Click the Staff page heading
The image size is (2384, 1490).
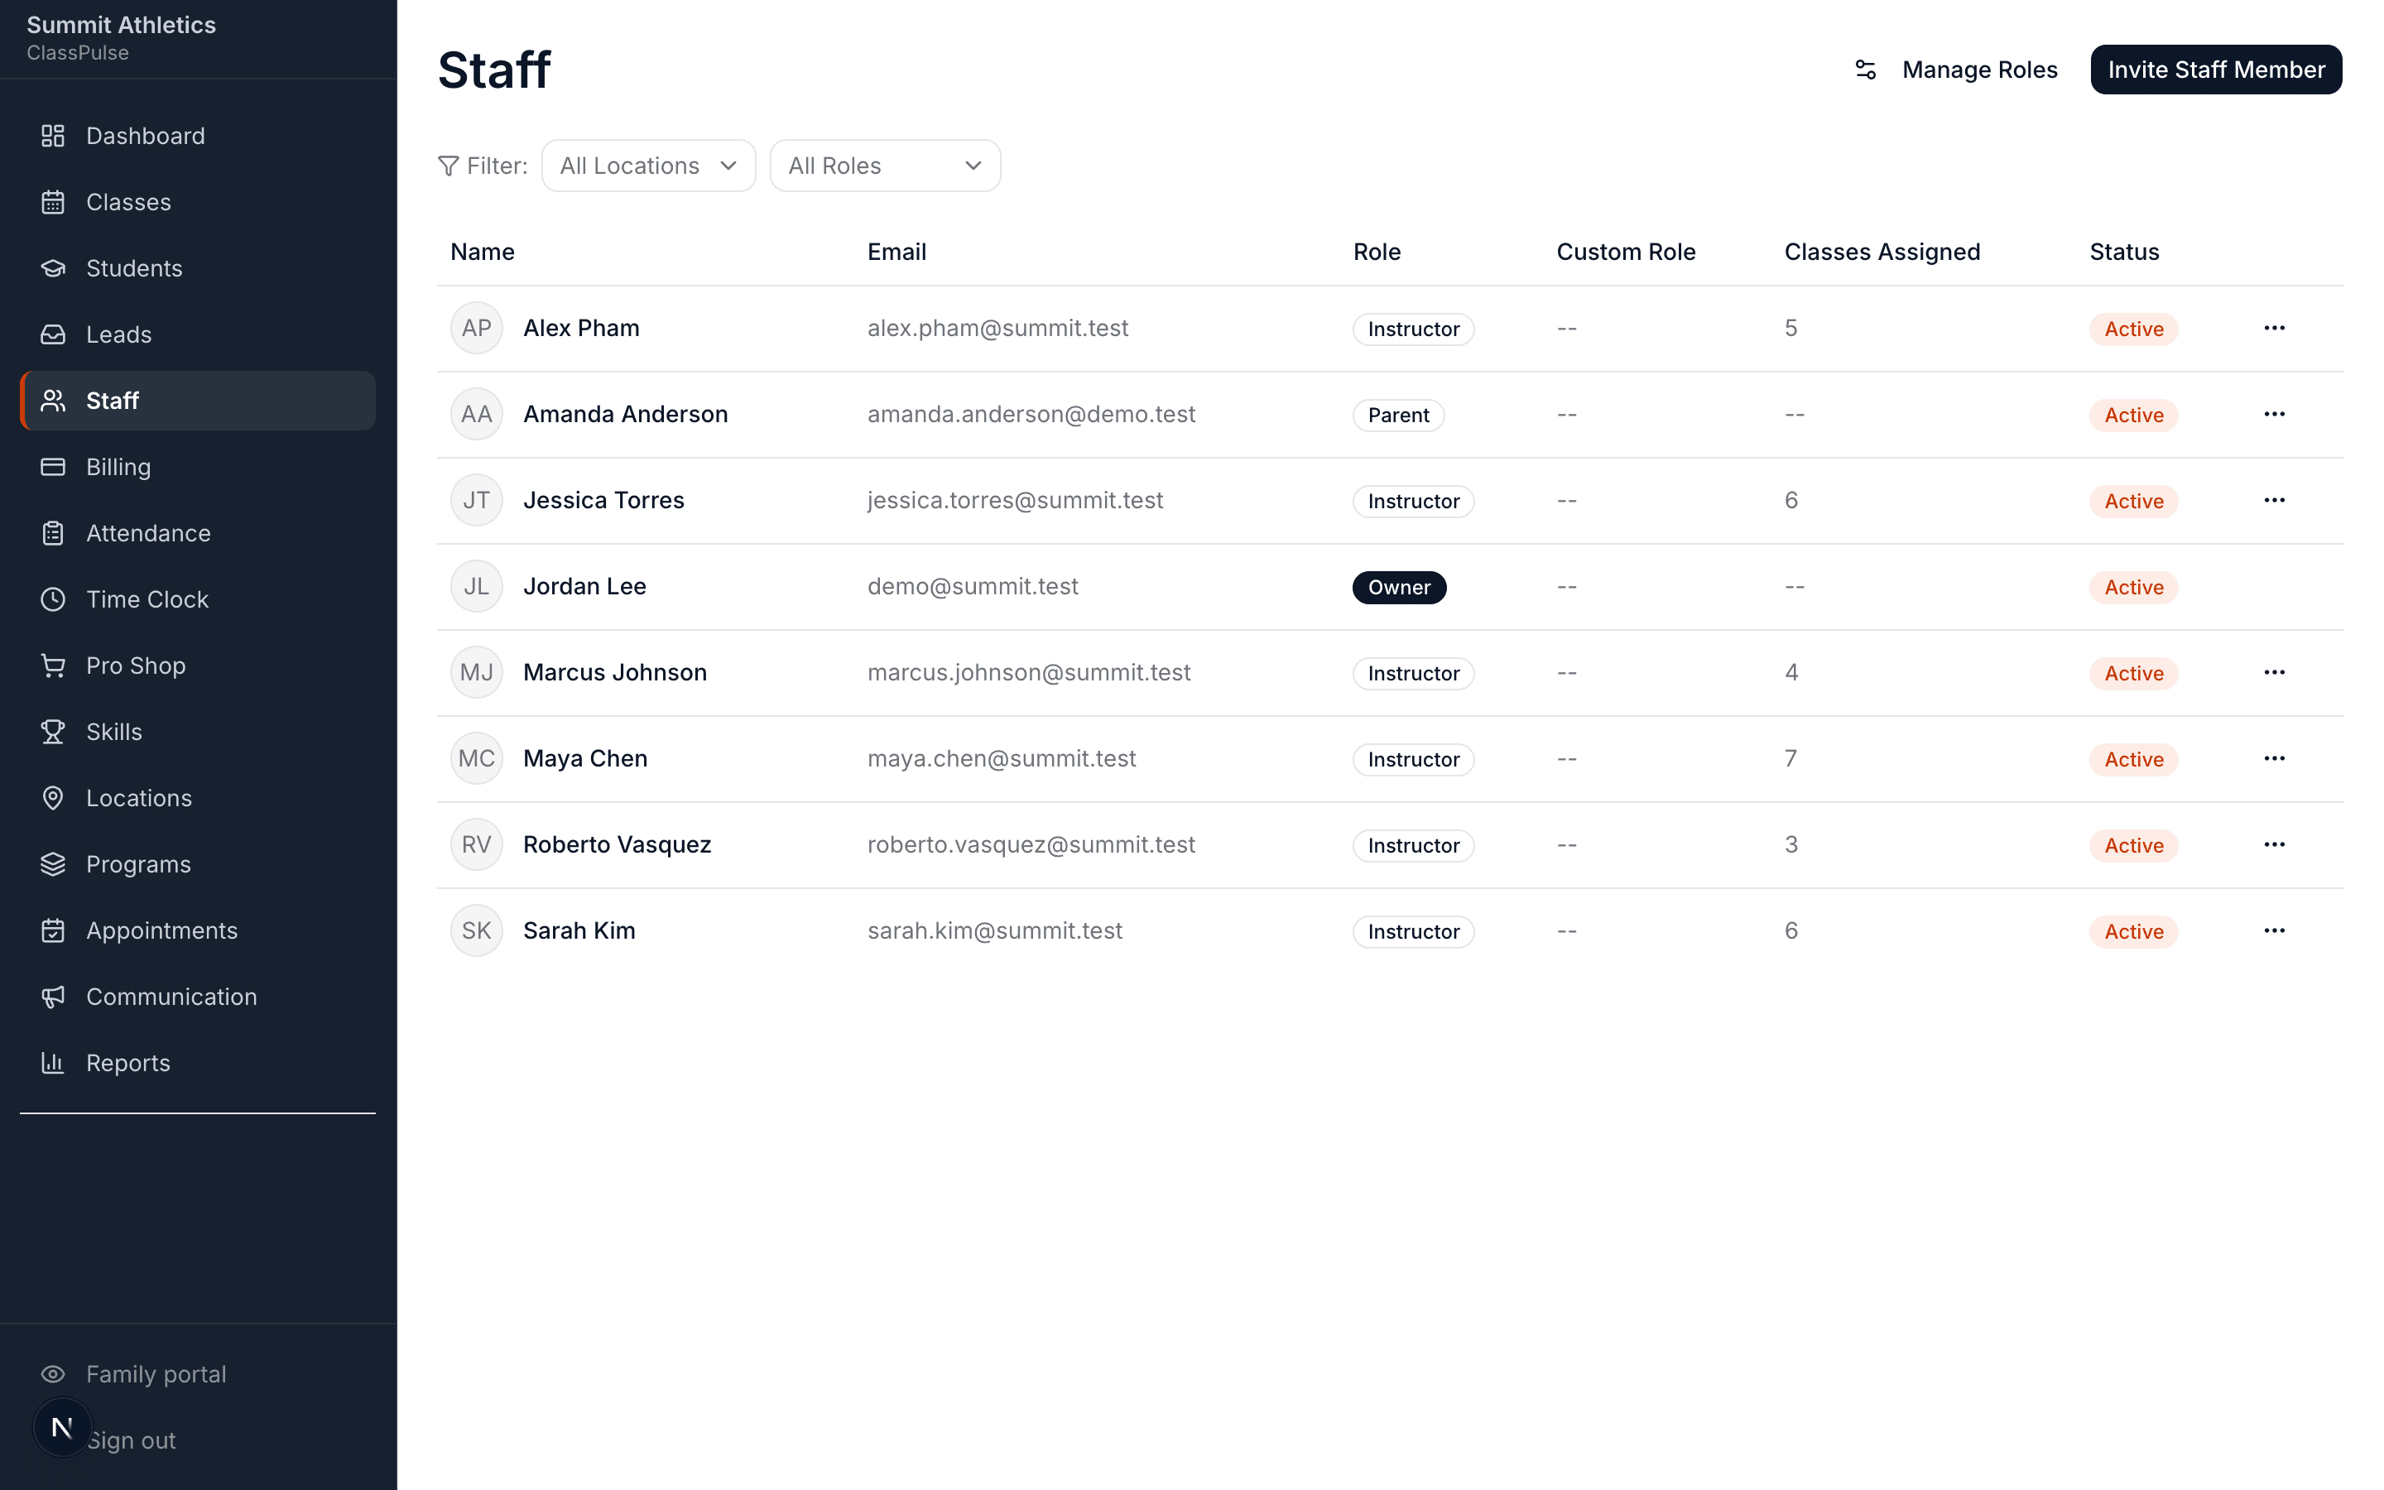493,70
